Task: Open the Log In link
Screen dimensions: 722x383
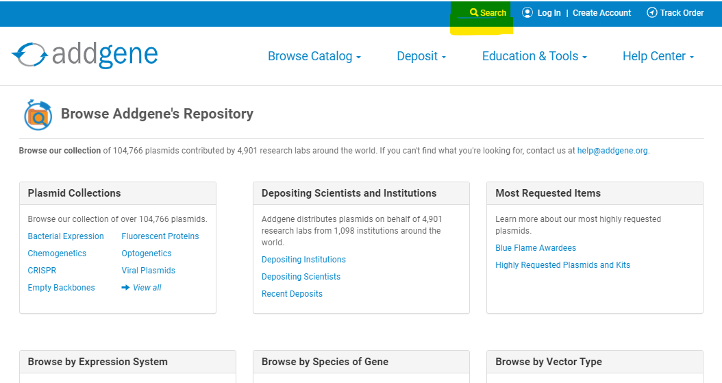Action: coord(549,13)
